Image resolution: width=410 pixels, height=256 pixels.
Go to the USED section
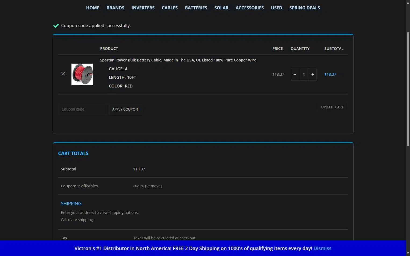pos(276,8)
